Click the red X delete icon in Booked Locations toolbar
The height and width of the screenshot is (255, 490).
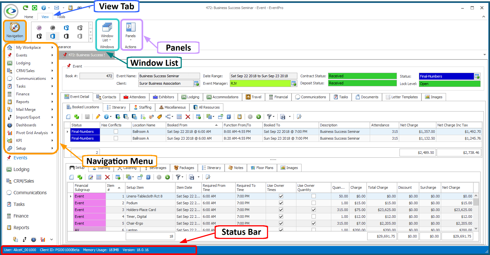(x=188, y=117)
